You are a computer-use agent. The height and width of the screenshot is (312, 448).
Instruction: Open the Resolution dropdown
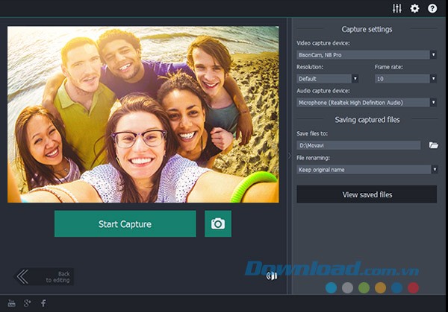pyautogui.click(x=328, y=78)
